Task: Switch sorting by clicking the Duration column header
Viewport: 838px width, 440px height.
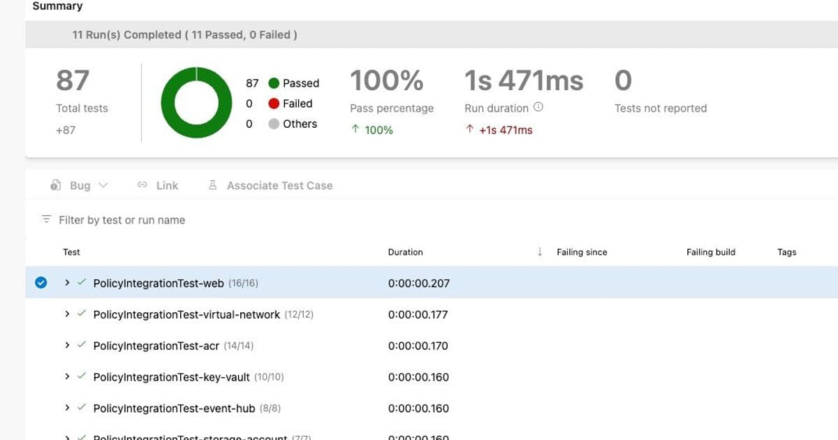Action: tap(405, 252)
